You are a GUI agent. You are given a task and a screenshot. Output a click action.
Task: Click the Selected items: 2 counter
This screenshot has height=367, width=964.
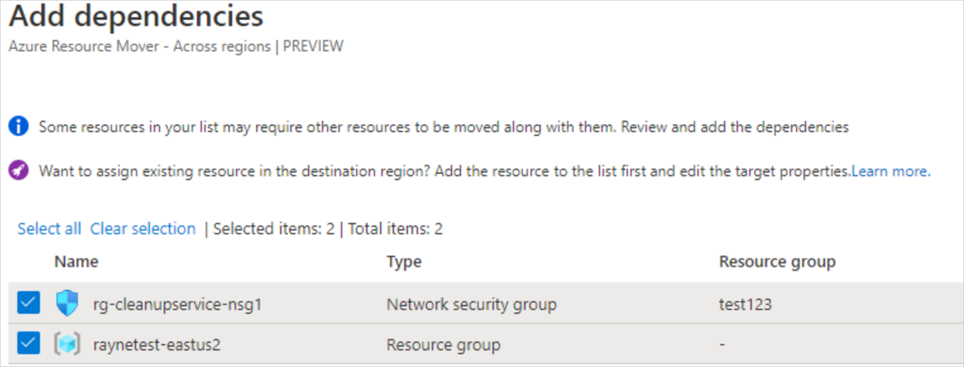[x=273, y=229]
